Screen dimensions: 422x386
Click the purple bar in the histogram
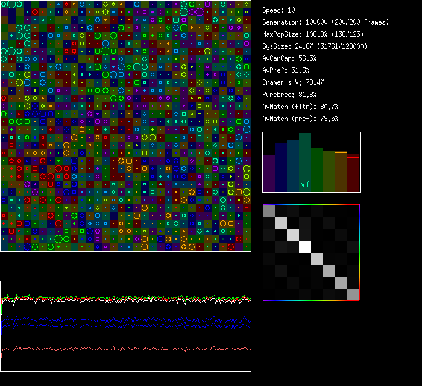[x=269, y=175]
